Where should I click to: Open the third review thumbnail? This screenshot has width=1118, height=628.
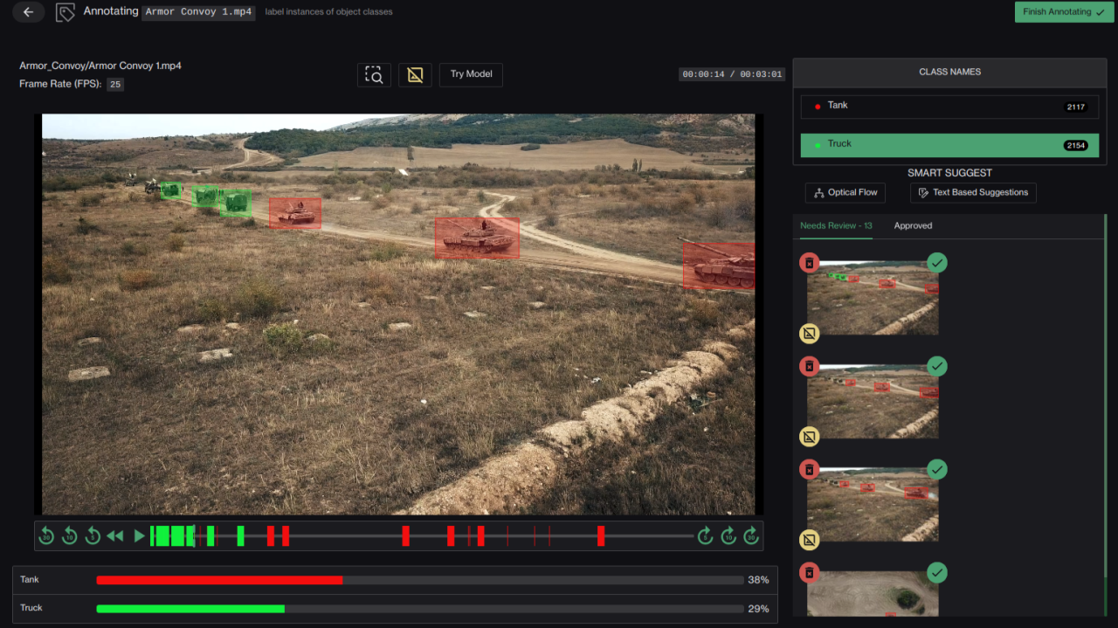(x=873, y=504)
